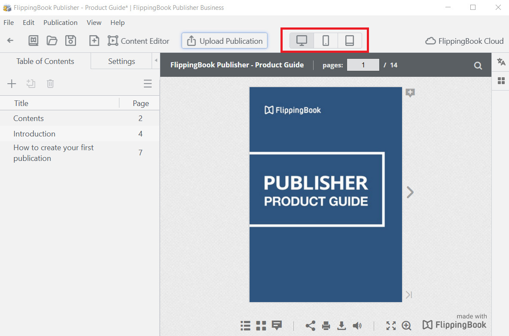The image size is (509, 336).
Task: Click the page number 2 cell
Action: tap(140, 118)
